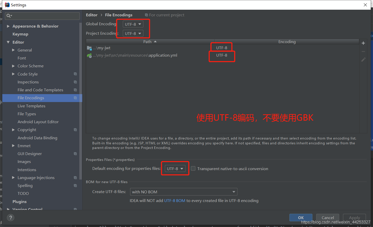Click the Encoding column header

[287, 42]
